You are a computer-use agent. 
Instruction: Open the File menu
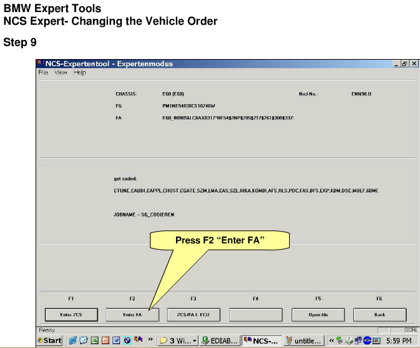coord(43,72)
